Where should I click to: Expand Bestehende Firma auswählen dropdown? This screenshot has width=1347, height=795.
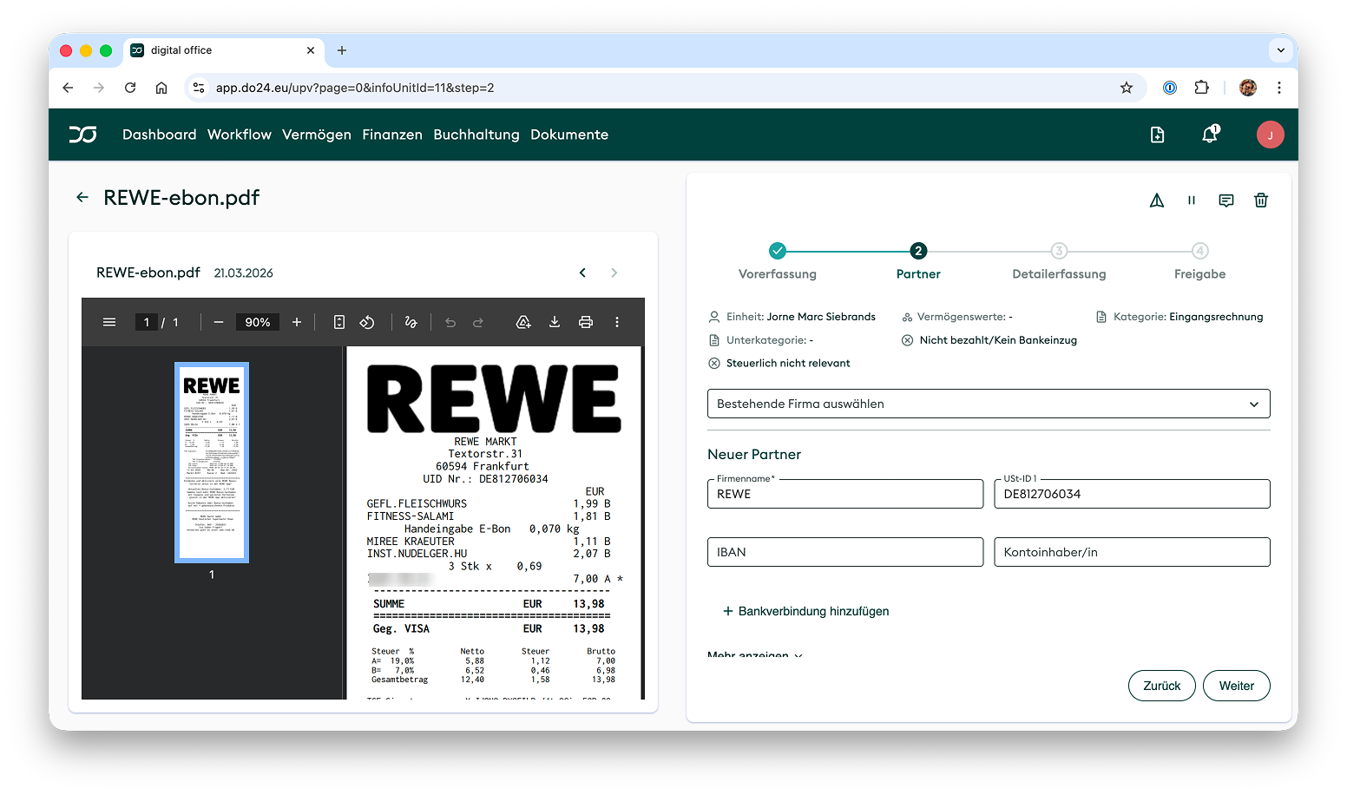[989, 404]
